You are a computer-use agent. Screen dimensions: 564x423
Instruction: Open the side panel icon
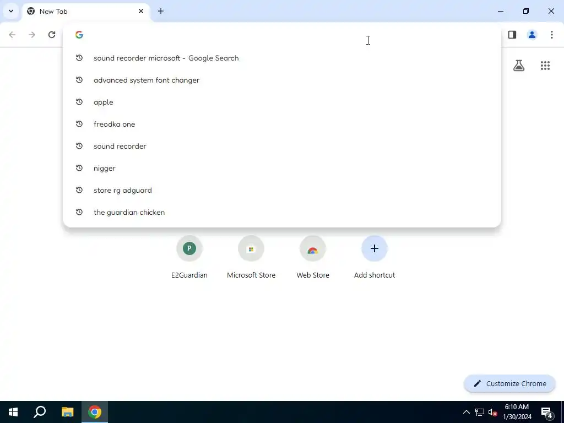512,35
